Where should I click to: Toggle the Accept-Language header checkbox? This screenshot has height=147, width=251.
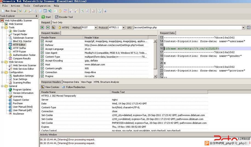[42, 49]
